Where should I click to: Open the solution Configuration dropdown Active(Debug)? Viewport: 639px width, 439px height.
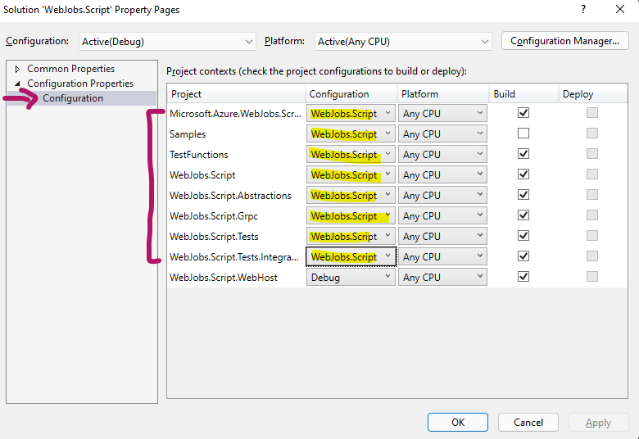(x=167, y=42)
